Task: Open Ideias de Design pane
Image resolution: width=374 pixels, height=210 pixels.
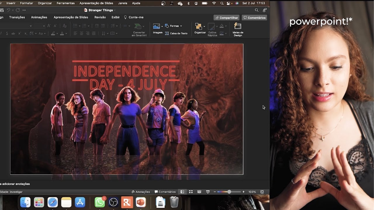Action: click(x=238, y=30)
